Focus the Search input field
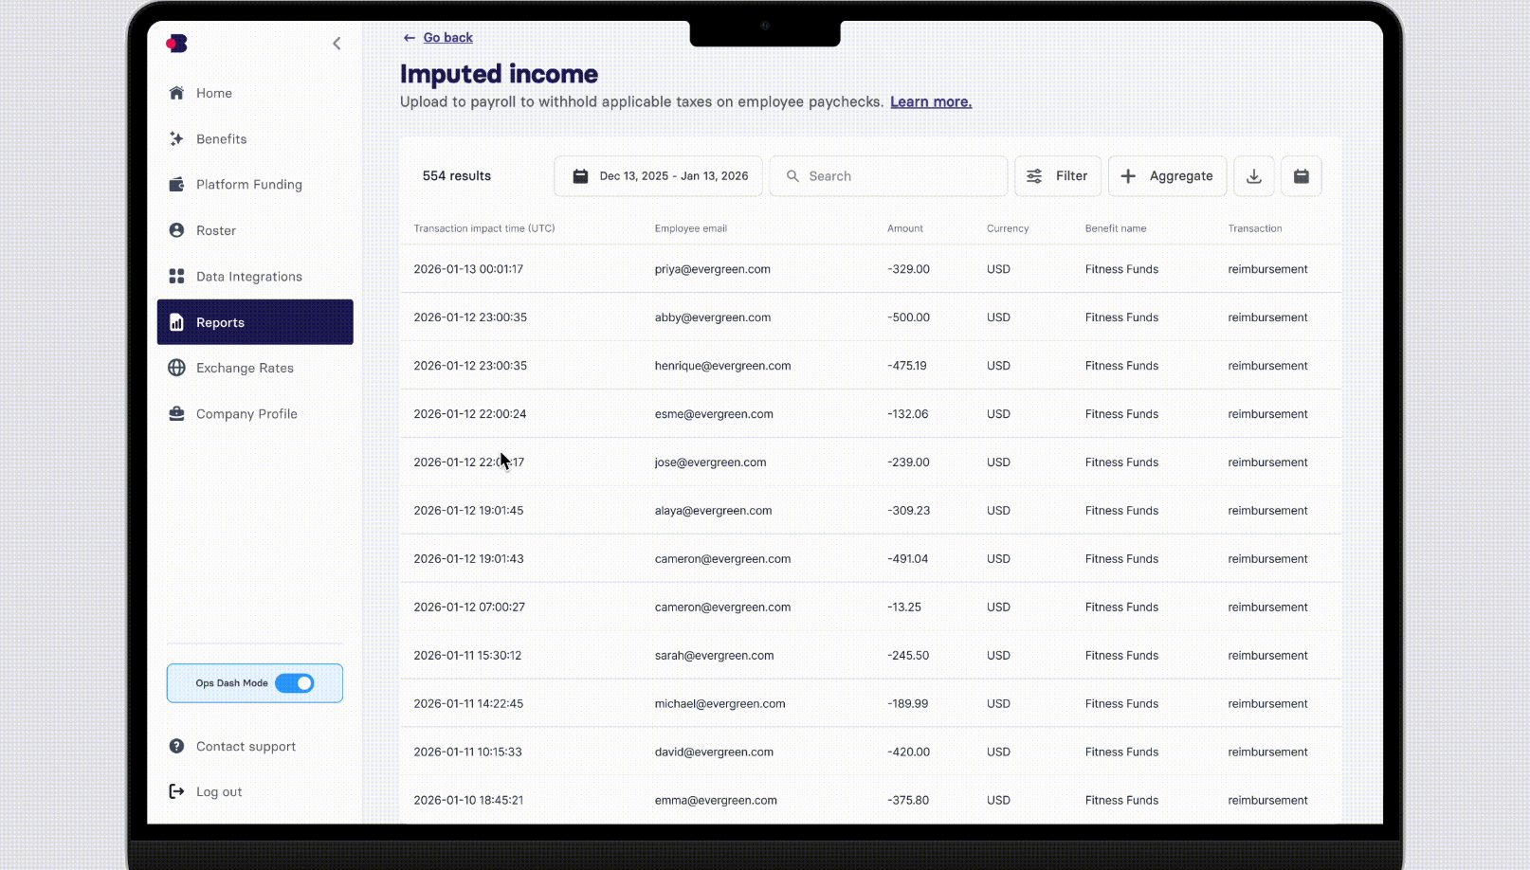 (889, 176)
